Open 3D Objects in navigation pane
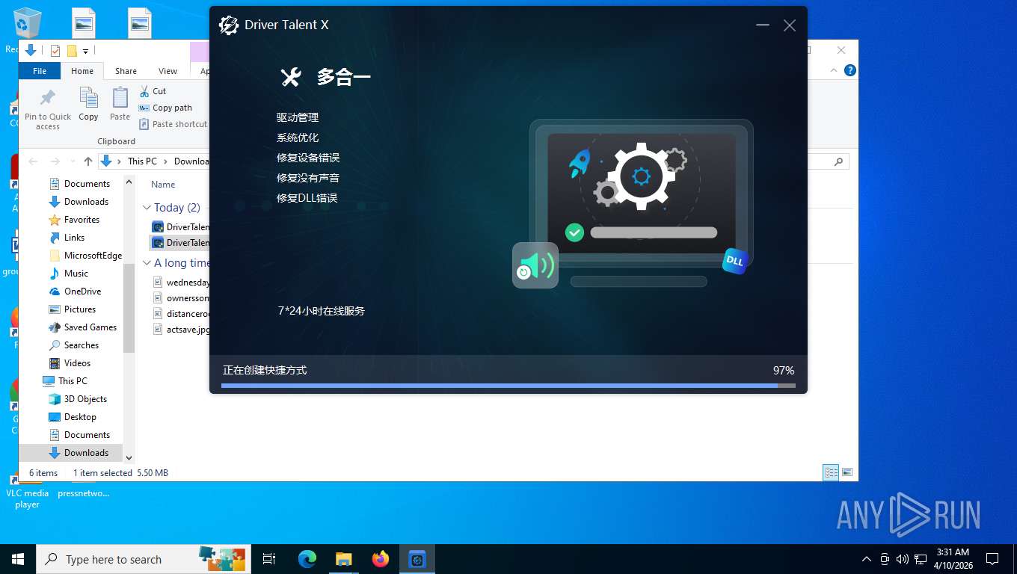The height and width of the screenshot is (574, 1017). tap(78, 399)
